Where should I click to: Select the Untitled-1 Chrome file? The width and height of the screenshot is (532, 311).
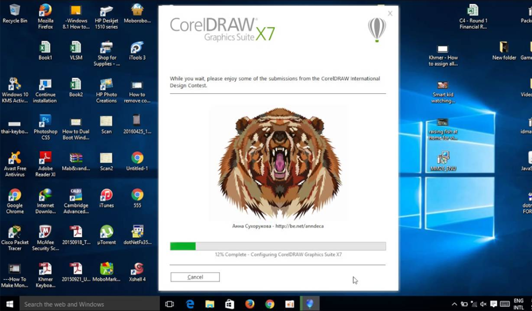click(x=137, y=161)
